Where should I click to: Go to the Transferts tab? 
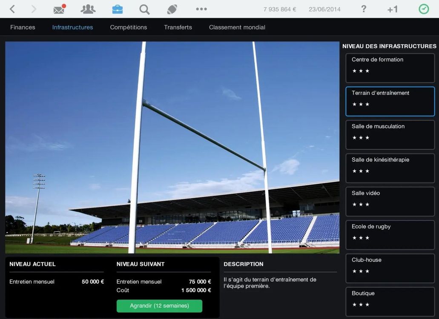click(178, 27)
